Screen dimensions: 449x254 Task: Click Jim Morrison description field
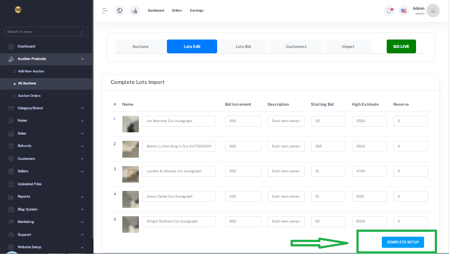coord(286,121)
